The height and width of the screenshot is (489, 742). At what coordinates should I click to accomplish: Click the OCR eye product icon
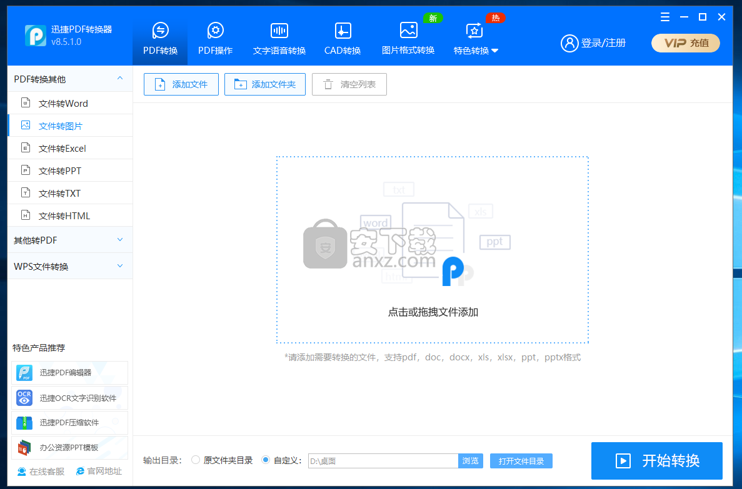click(x=24, y=398)
